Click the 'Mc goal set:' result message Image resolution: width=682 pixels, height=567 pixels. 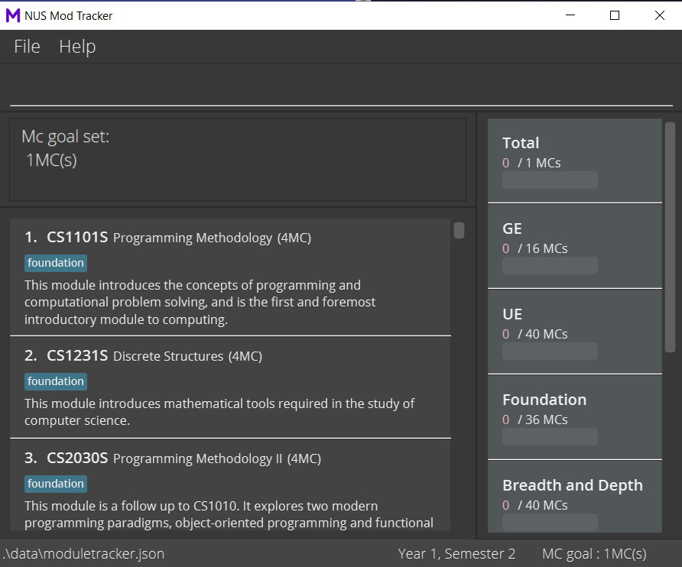coord(65,137)
